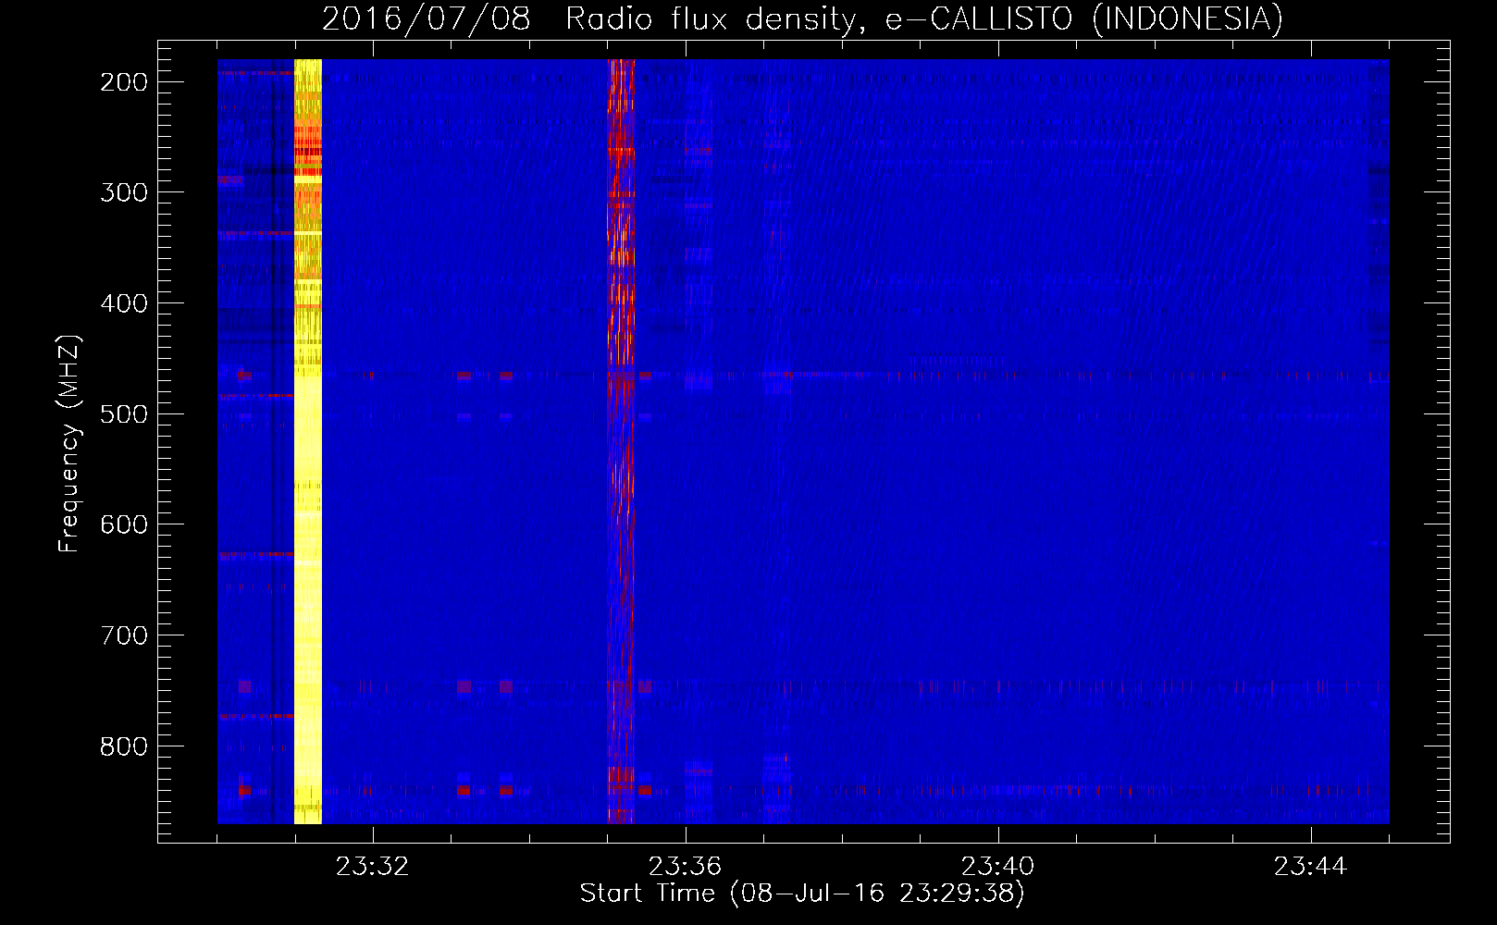Click the 23:44 time tick label

tap(1310, 867)
